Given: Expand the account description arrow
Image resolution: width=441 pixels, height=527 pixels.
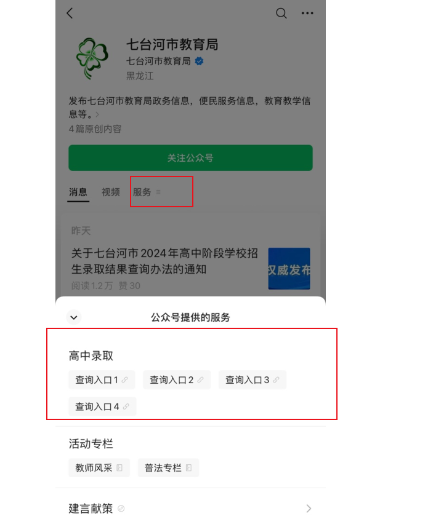Looking at the screenshot, I should 97,114.
